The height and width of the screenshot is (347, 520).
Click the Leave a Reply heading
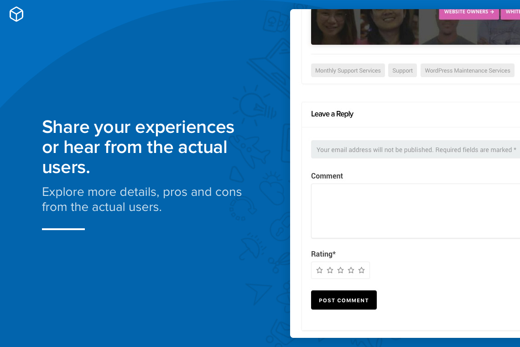point(332,114)
